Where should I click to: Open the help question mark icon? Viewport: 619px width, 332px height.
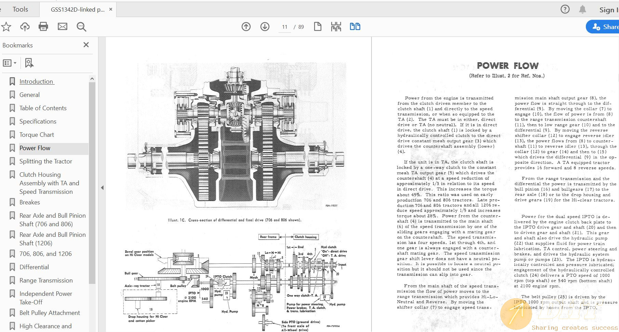pyautogui.click(x=565, y=10)
